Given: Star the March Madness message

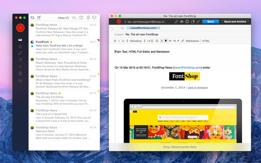Looking at the screenshot, I should pos(60,59).
